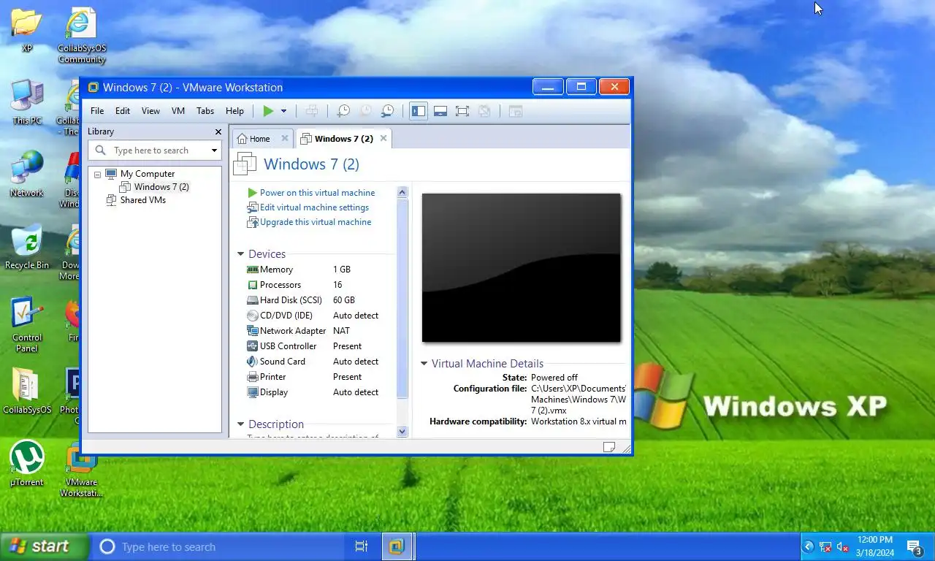Select the VMware Workstation desktop icon
935x561 pixels.
point(81,469)
